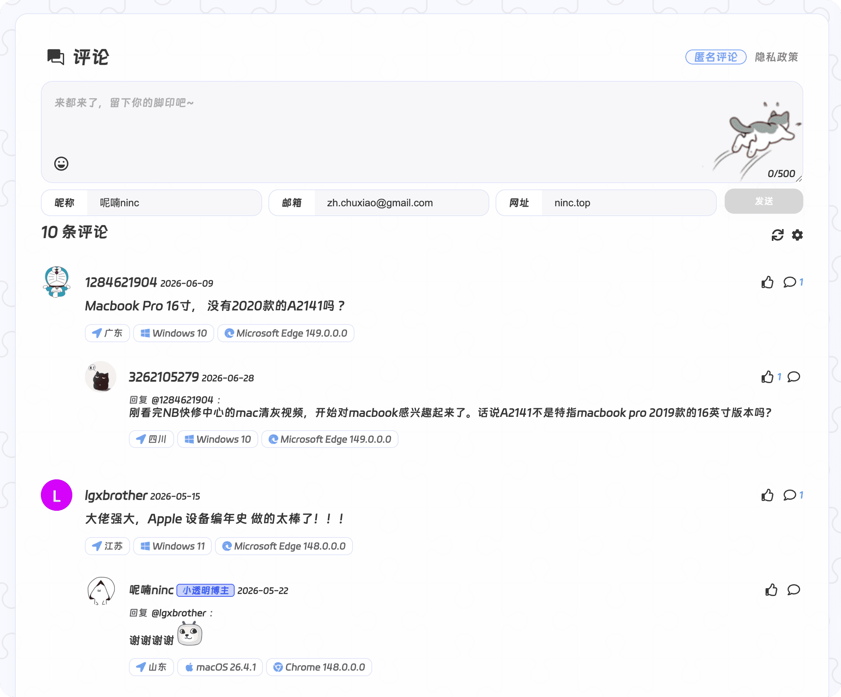Reply to 呢喃ninc's comment
The width and height of the screenshot is (841, 697).
coord(794,590)
